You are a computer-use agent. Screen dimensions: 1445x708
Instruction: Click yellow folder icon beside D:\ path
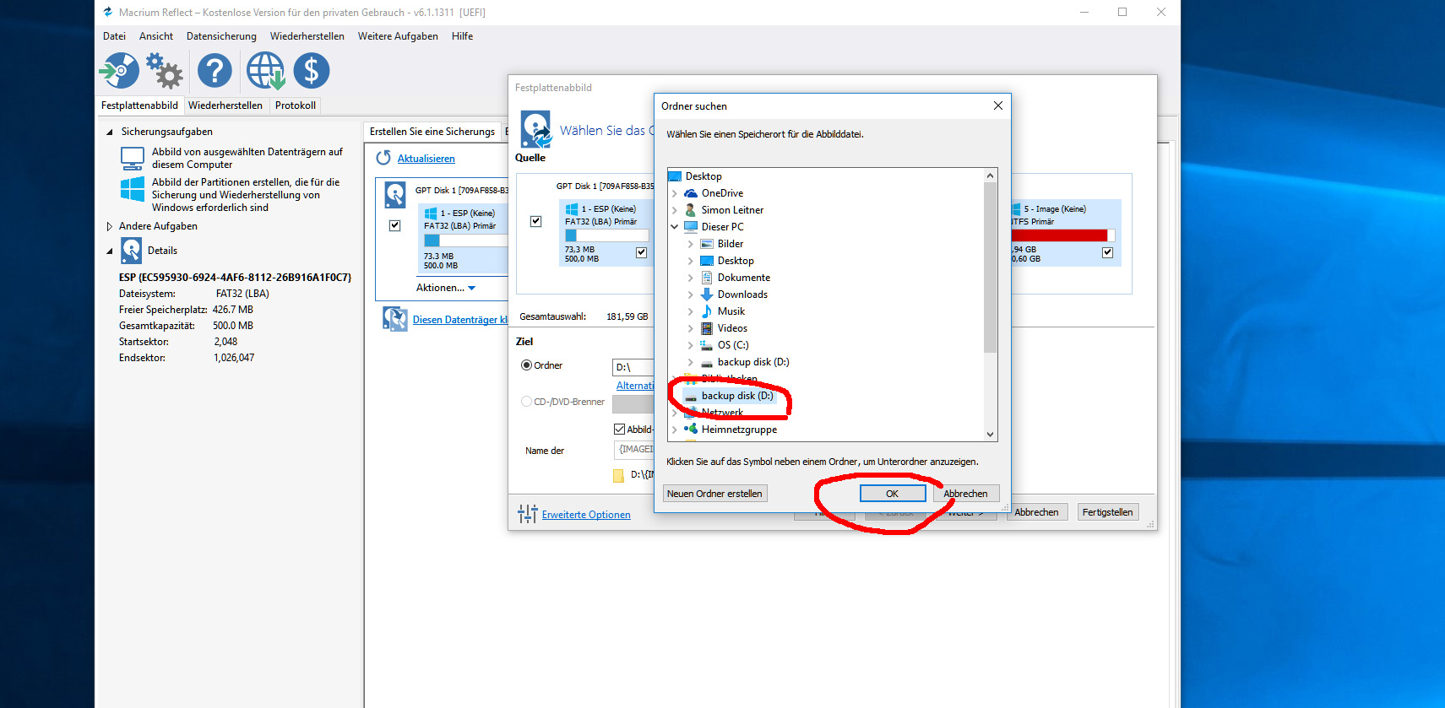coord(618,475)
